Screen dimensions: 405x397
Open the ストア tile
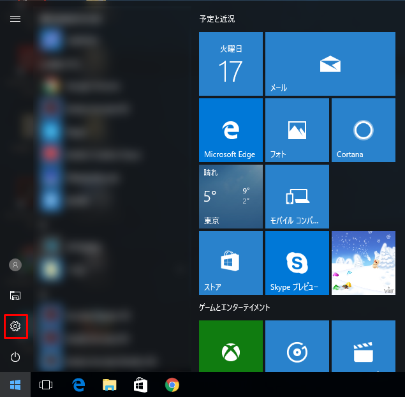[231, 263]
